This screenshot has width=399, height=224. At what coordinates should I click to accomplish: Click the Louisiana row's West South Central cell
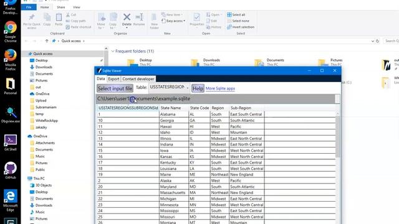[x=247, y=169]
